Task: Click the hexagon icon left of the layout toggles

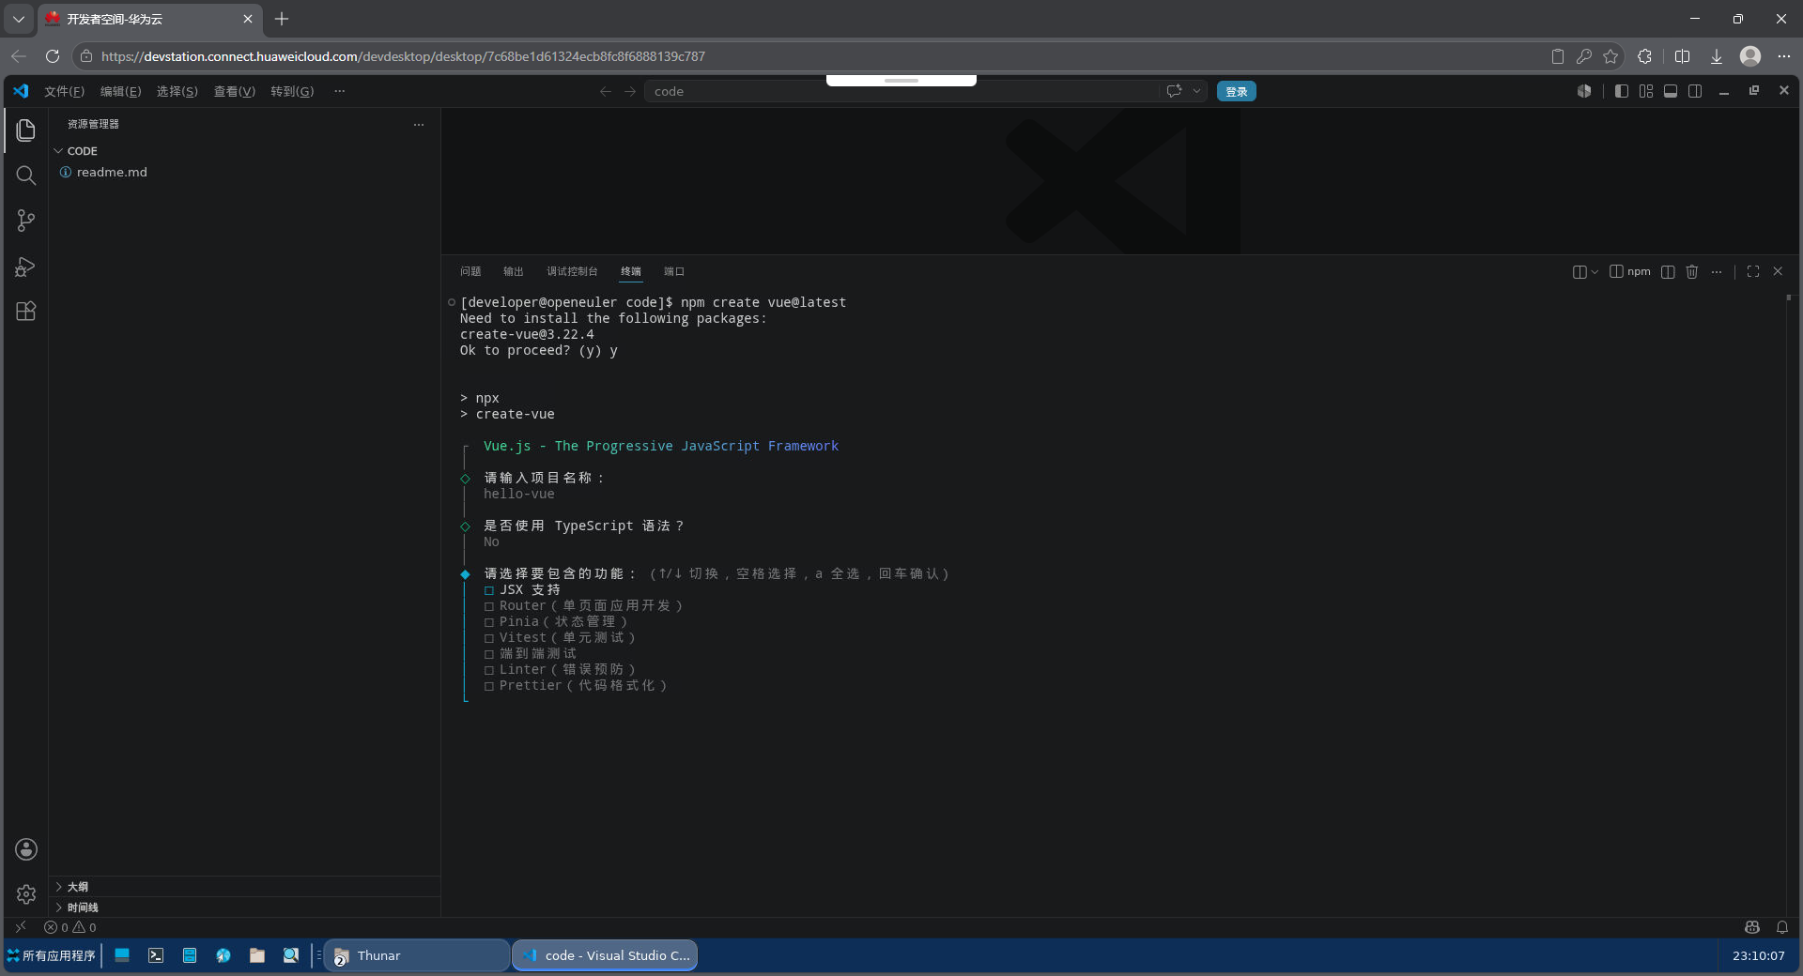Action: pos(1584,91)
